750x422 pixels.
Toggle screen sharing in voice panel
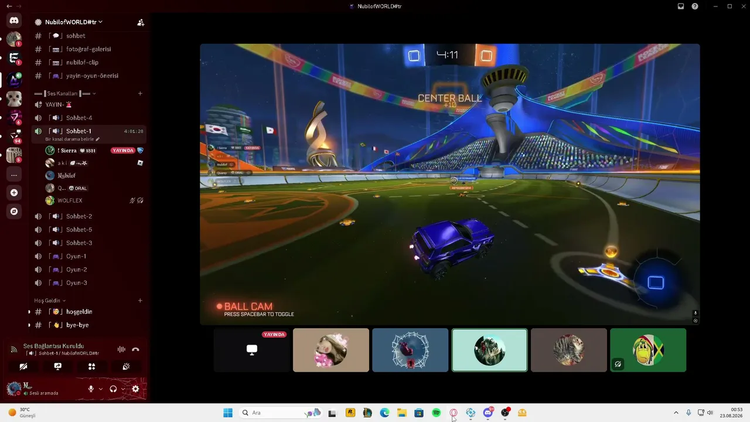coord(57,366)
